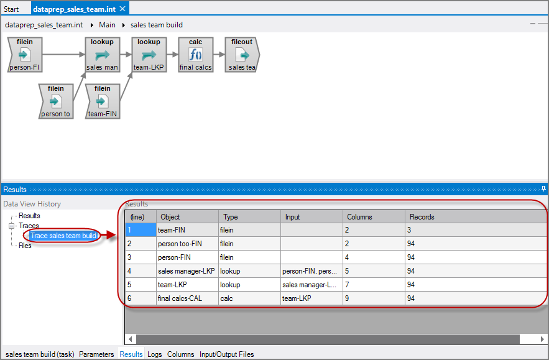Select Trace sales team build item
549x360 pixels.
pos(63,236)
